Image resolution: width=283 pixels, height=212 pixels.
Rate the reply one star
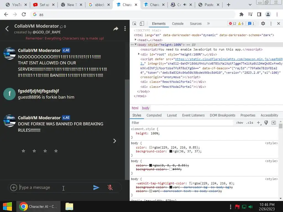tap(23, 151)
